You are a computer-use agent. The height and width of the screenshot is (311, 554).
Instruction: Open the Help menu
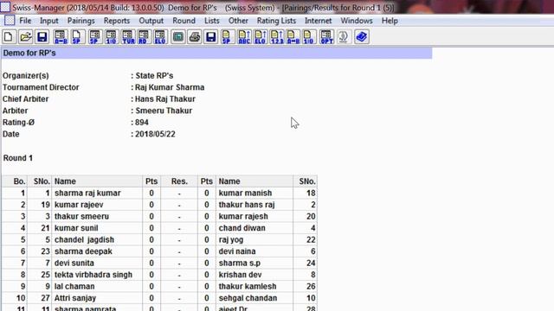[390, 21]
